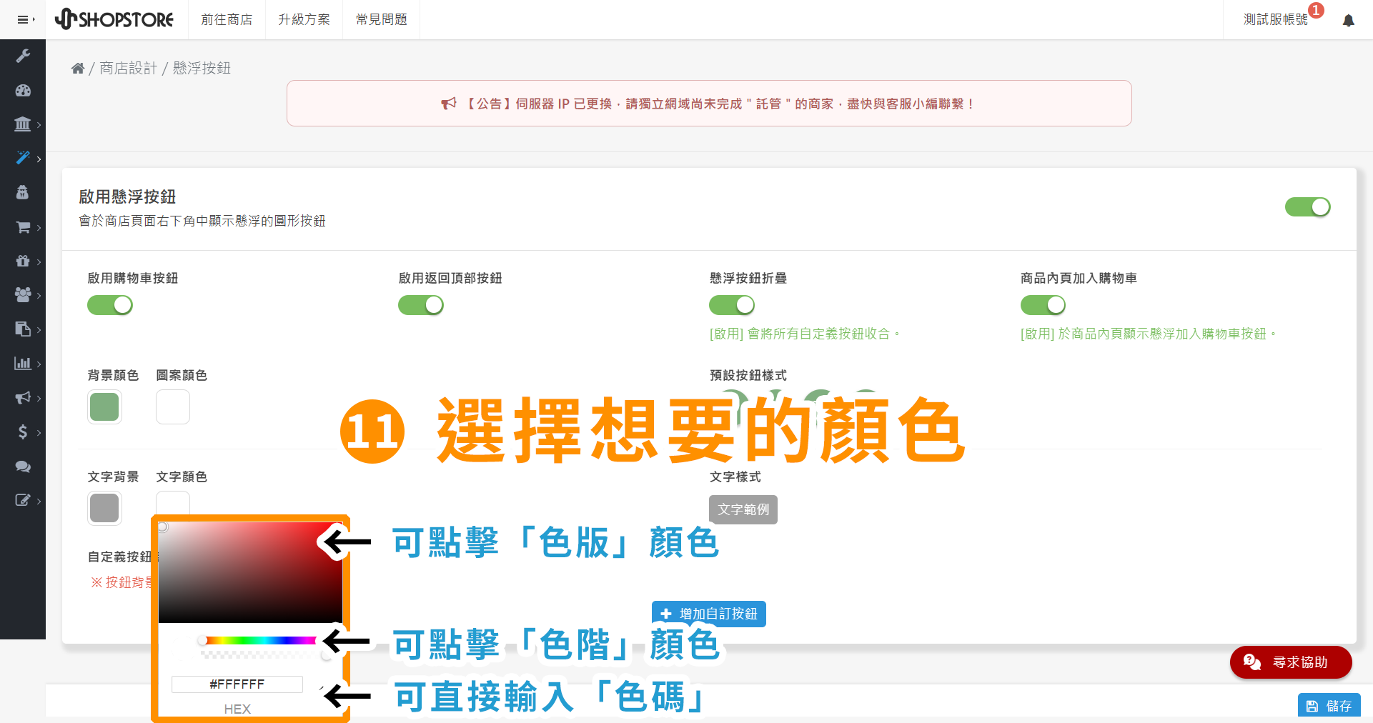Expand the megaphone sidebar submenu arrow

39,398
